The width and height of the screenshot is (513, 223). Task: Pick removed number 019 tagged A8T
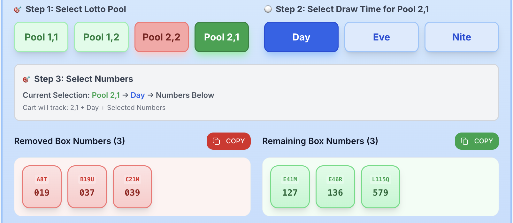pos(42,187)
